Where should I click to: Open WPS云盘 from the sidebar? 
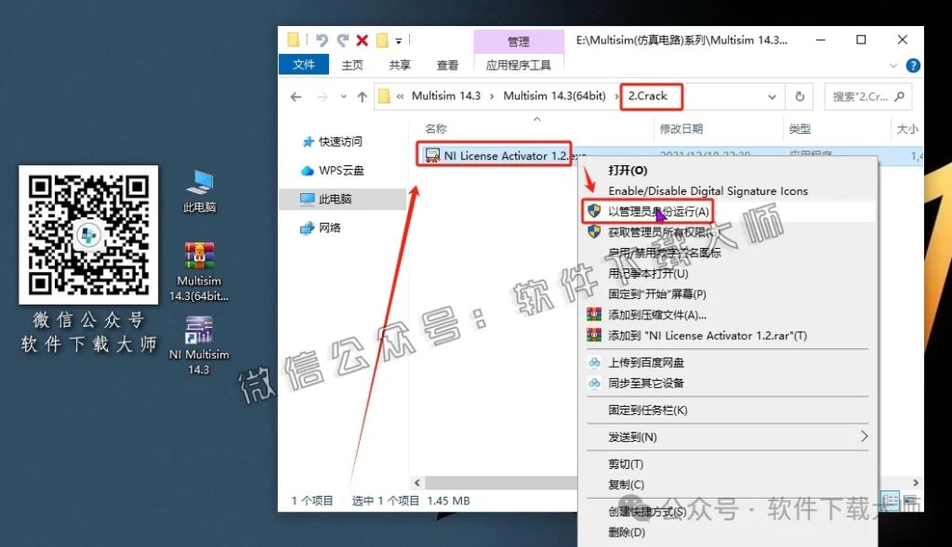(342, 168)
